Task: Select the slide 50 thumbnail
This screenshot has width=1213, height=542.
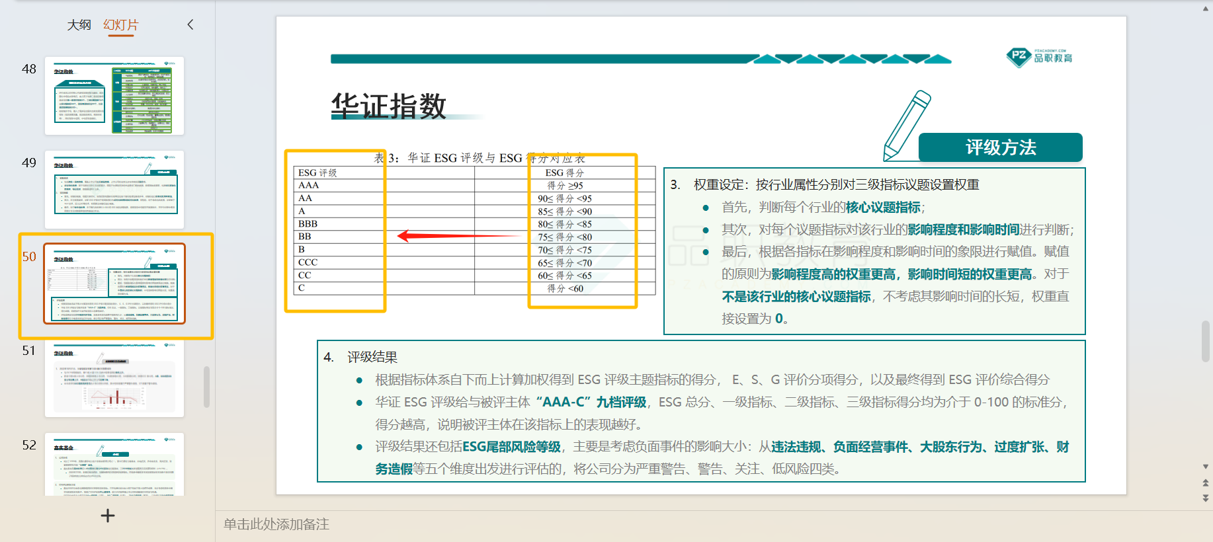Action: point(114,284)
